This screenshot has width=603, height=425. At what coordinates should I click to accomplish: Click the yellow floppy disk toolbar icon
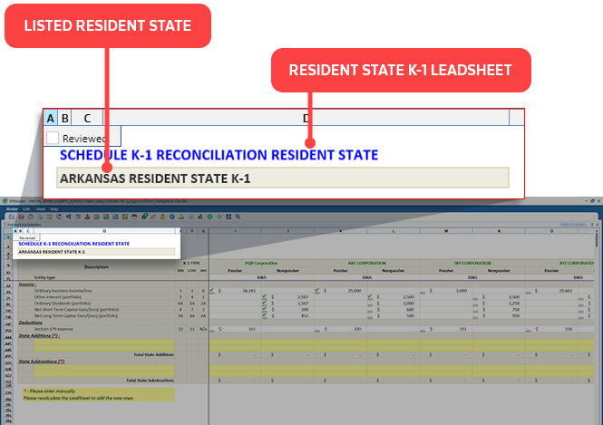tap(125, 217)
